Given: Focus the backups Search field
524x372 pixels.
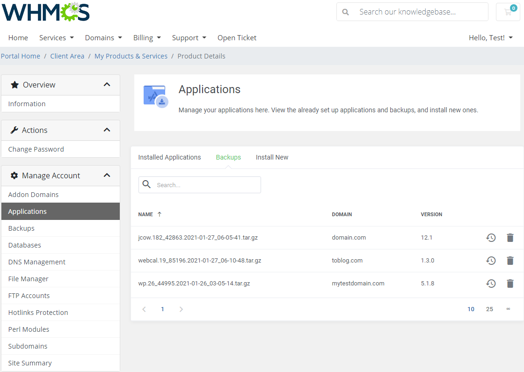Looking at the screenshot, I should click(200, 185).
